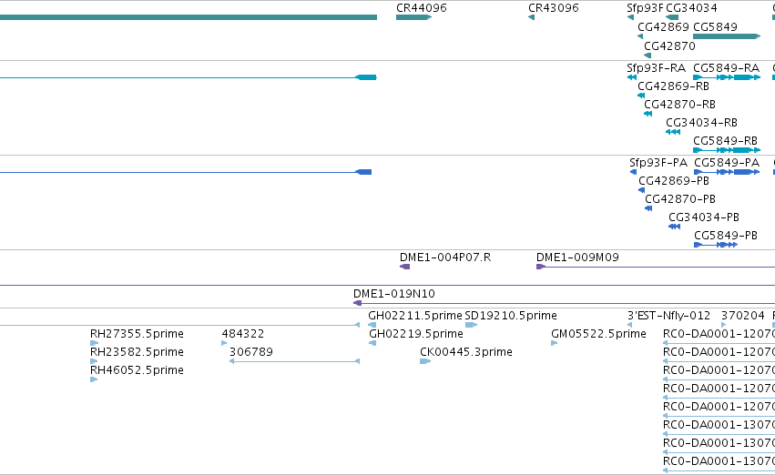
Task: Click feature 484322
Action: click(x=242, y=334)
